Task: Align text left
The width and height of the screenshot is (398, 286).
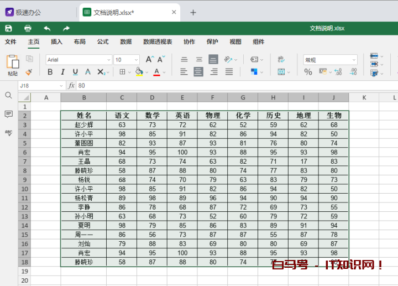Action: [x=184, y=72]
